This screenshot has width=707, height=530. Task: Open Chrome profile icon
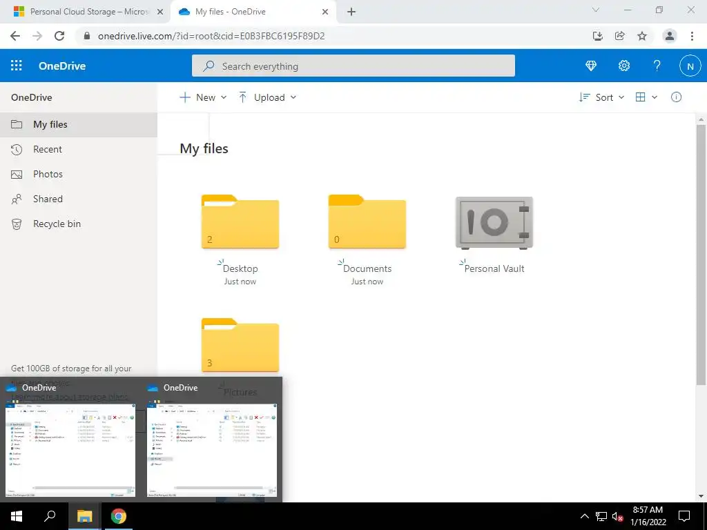point(670,36)
